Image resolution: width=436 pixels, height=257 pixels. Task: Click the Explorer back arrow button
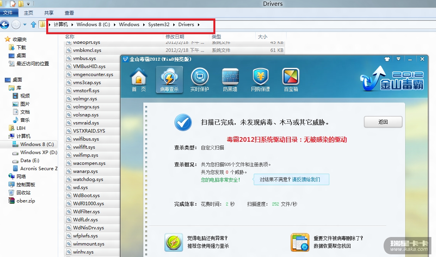pyautogui.click(x=4, y=25)
